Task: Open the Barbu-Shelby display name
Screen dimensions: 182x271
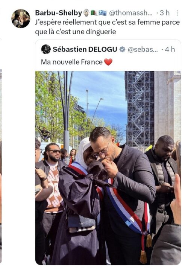Action: coord(59,13)
